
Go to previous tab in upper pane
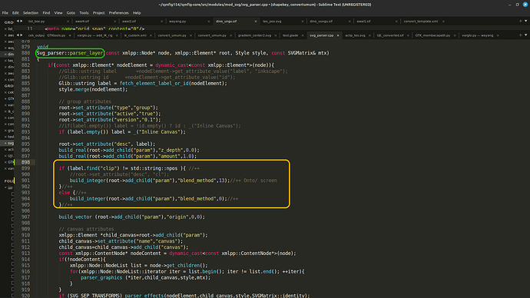[18, 21]
